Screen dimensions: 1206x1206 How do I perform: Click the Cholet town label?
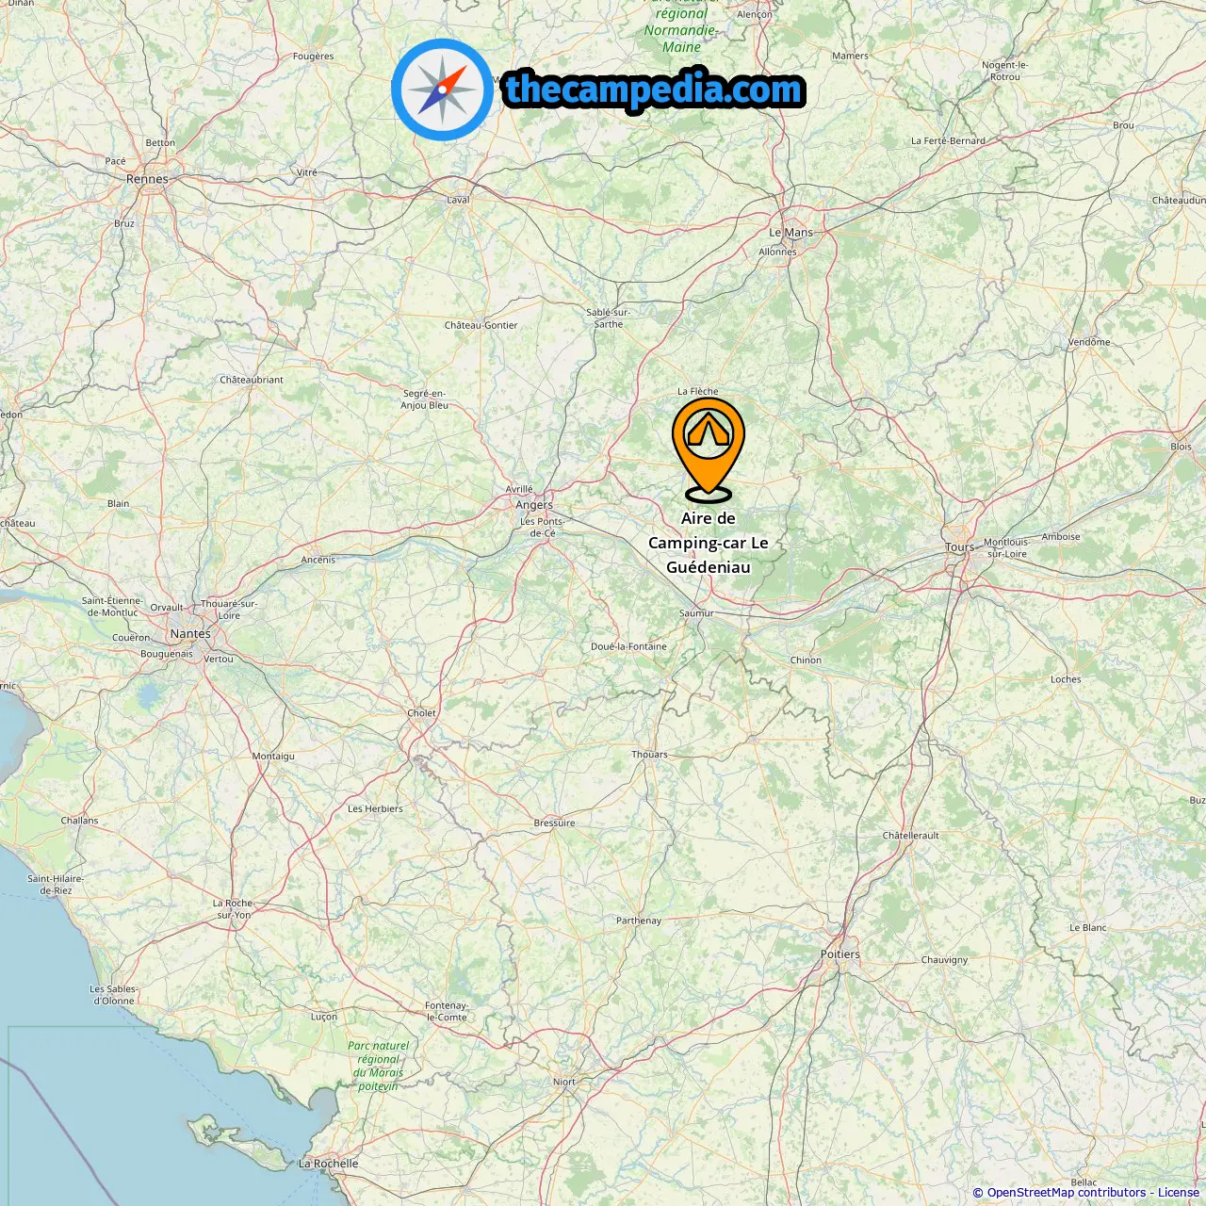pos(421,713)
